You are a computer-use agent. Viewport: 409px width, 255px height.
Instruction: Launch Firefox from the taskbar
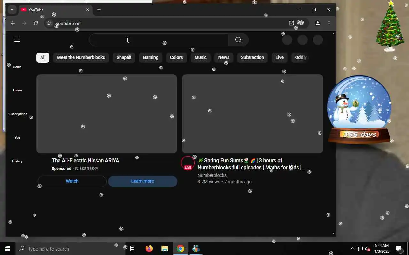click(149, 249)
